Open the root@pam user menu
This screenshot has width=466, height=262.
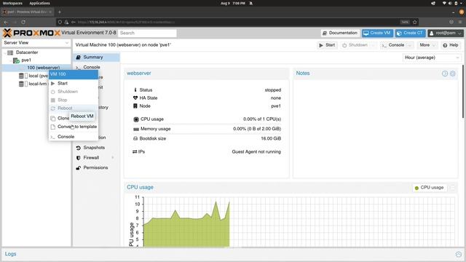tap(446, 33)
